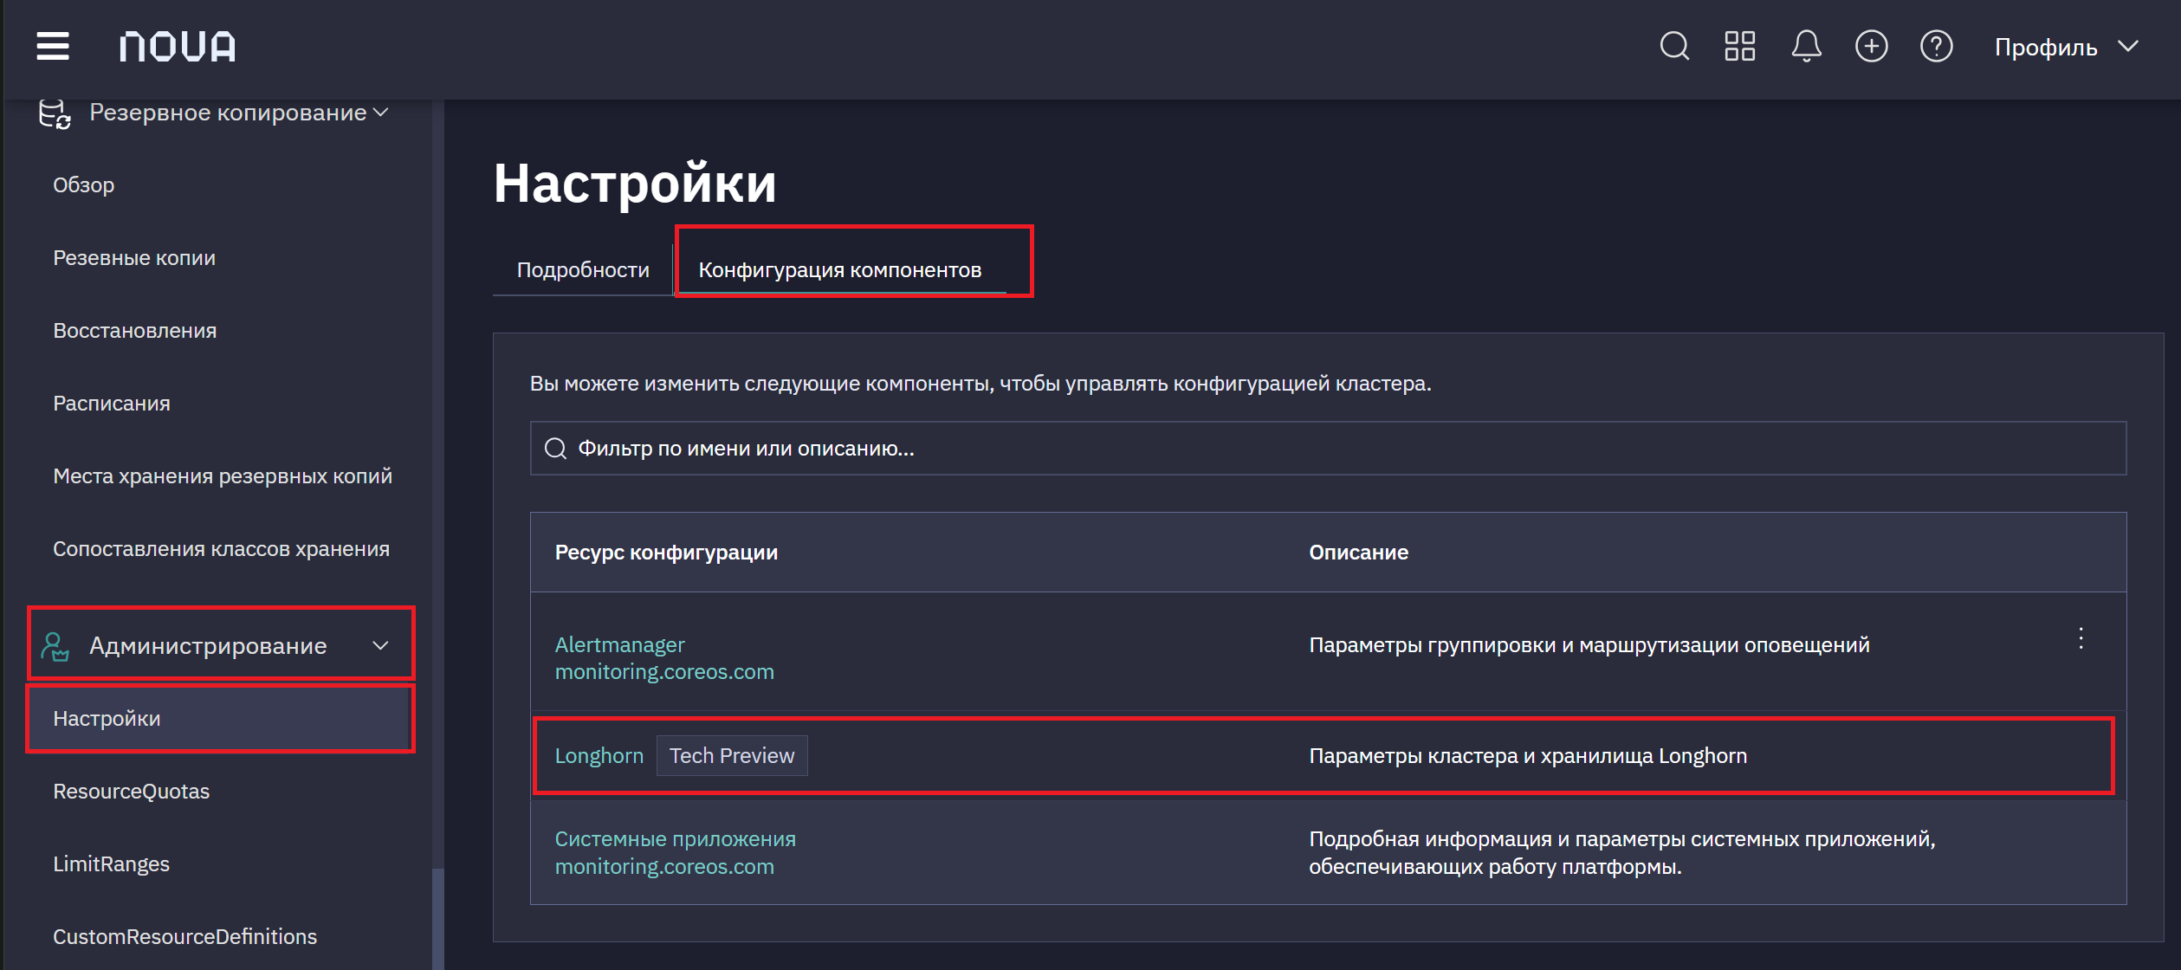Expand the Профиль dropdown
Screen dimensions: 2181x970
(2066, 47)
